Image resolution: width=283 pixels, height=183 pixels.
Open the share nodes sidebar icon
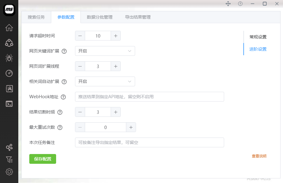[x=9, y=147]
